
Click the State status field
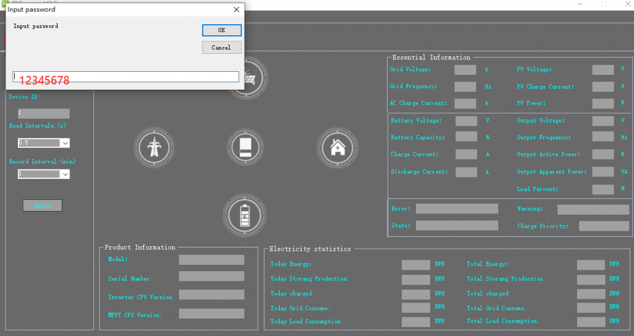[457, 226]
